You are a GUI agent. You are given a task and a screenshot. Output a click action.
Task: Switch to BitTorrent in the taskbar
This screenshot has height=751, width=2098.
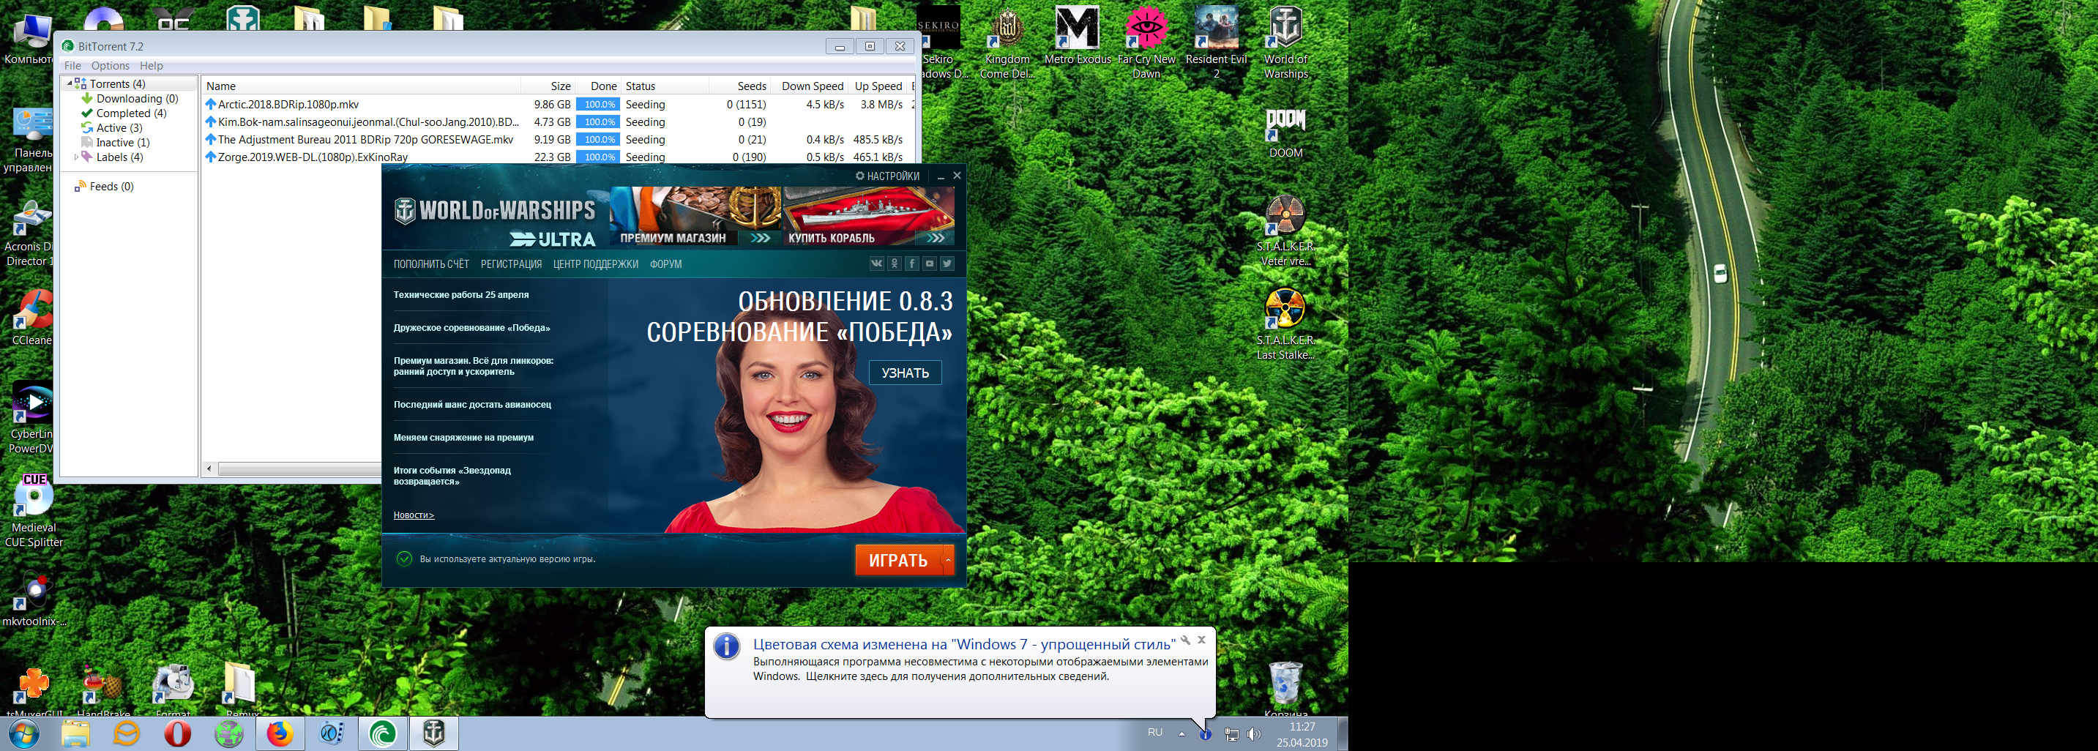(x=382, y=734)
